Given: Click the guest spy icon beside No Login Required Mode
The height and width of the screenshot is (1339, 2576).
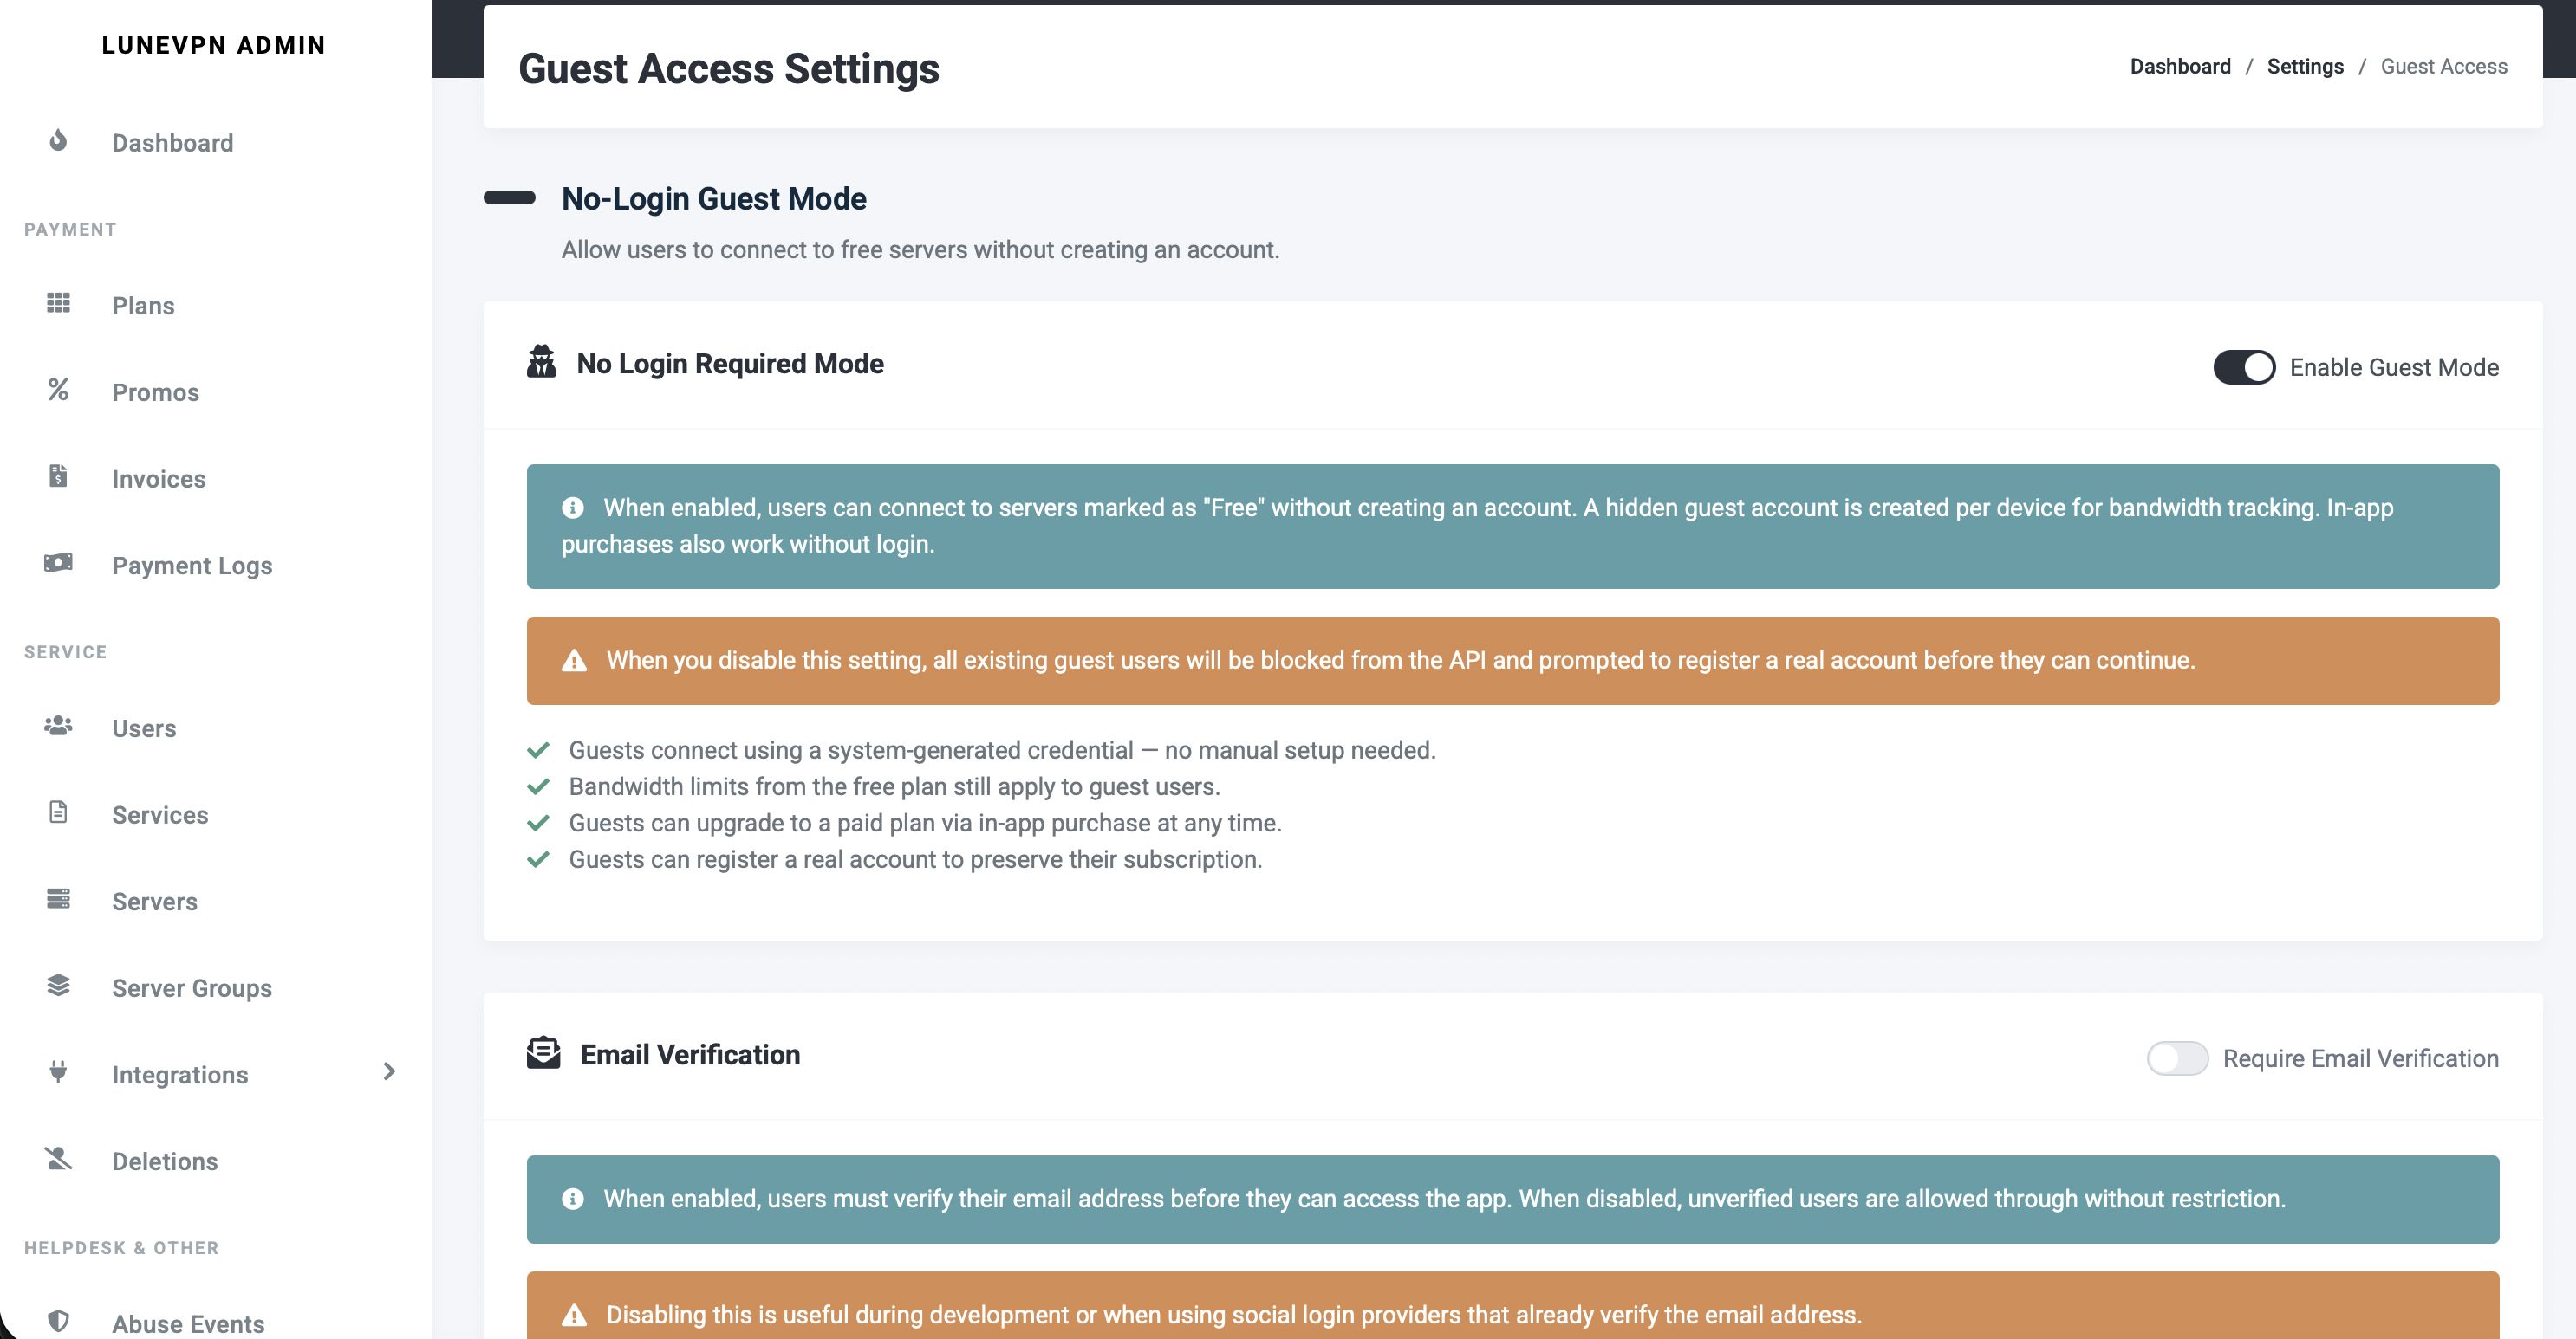Looking at the screenshot, I should click(x=541, y=362).
